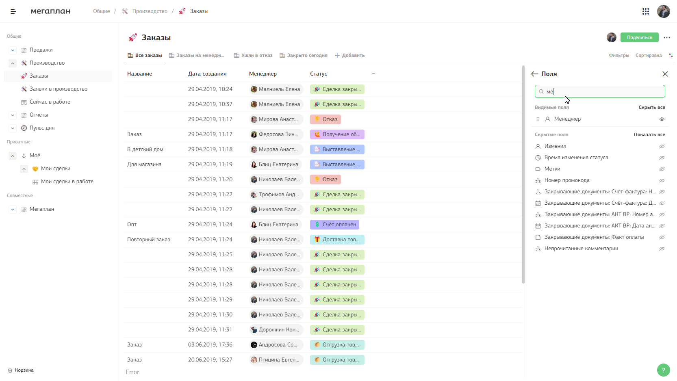Click the Доставка товара status badge
Viewport: 677px width, 381px height.
point(337,240)
